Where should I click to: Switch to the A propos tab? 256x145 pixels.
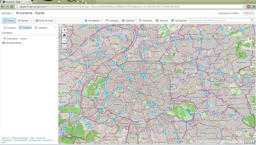(9, 28)
